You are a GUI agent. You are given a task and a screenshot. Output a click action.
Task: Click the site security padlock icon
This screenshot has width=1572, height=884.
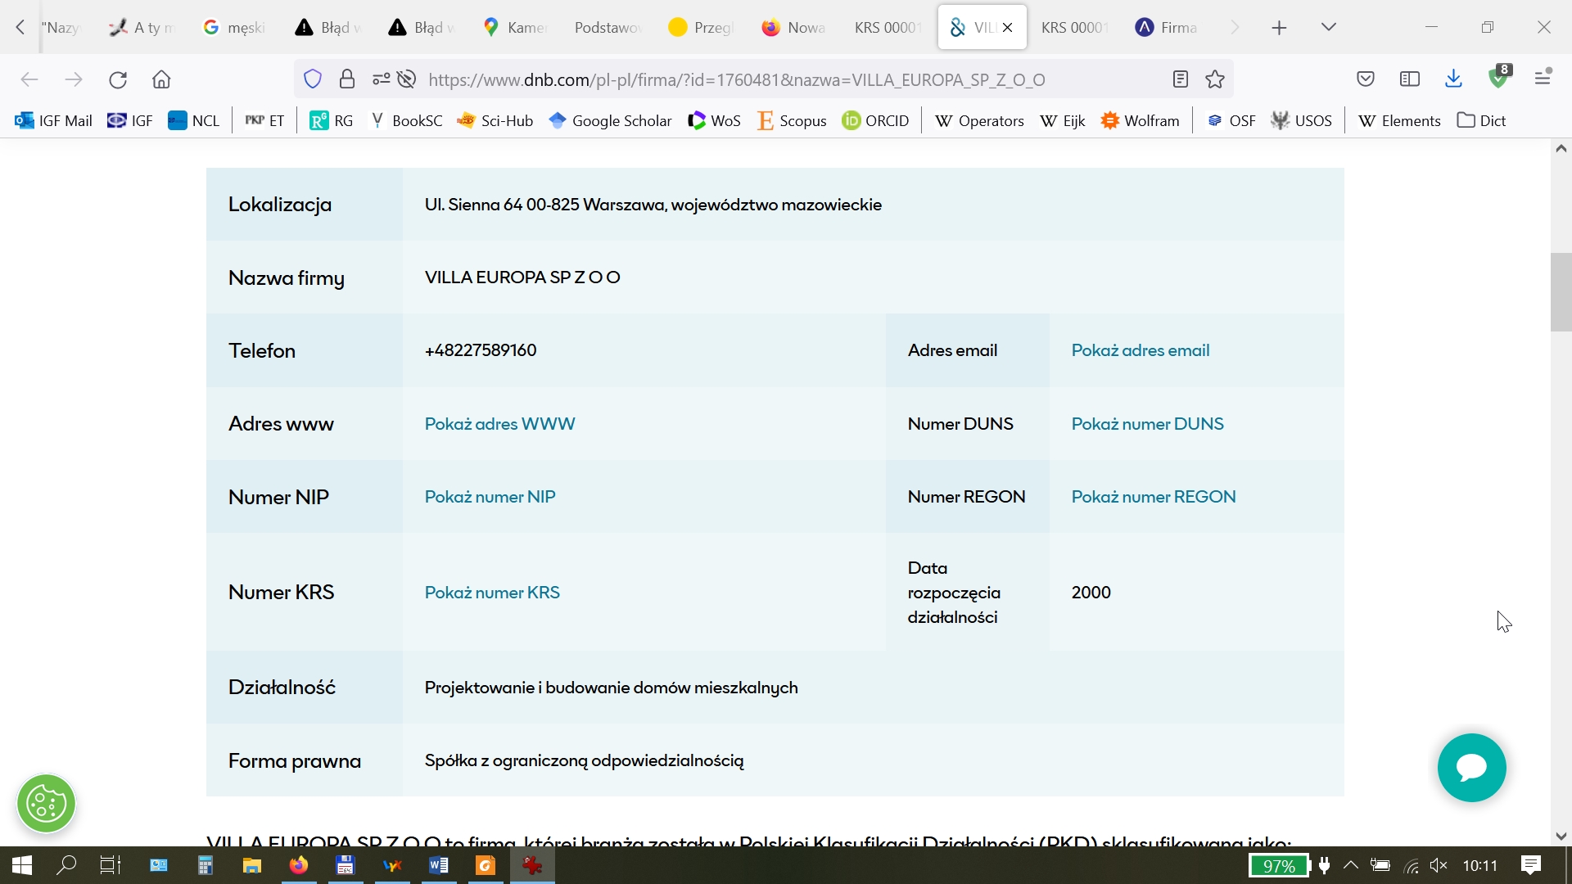click(347, 79)
